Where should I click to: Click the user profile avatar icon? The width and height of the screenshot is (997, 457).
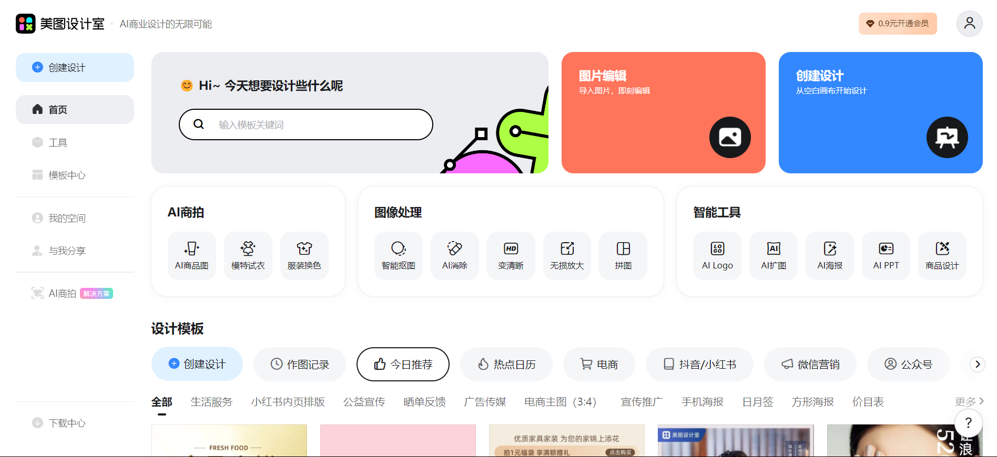[970, 24]
